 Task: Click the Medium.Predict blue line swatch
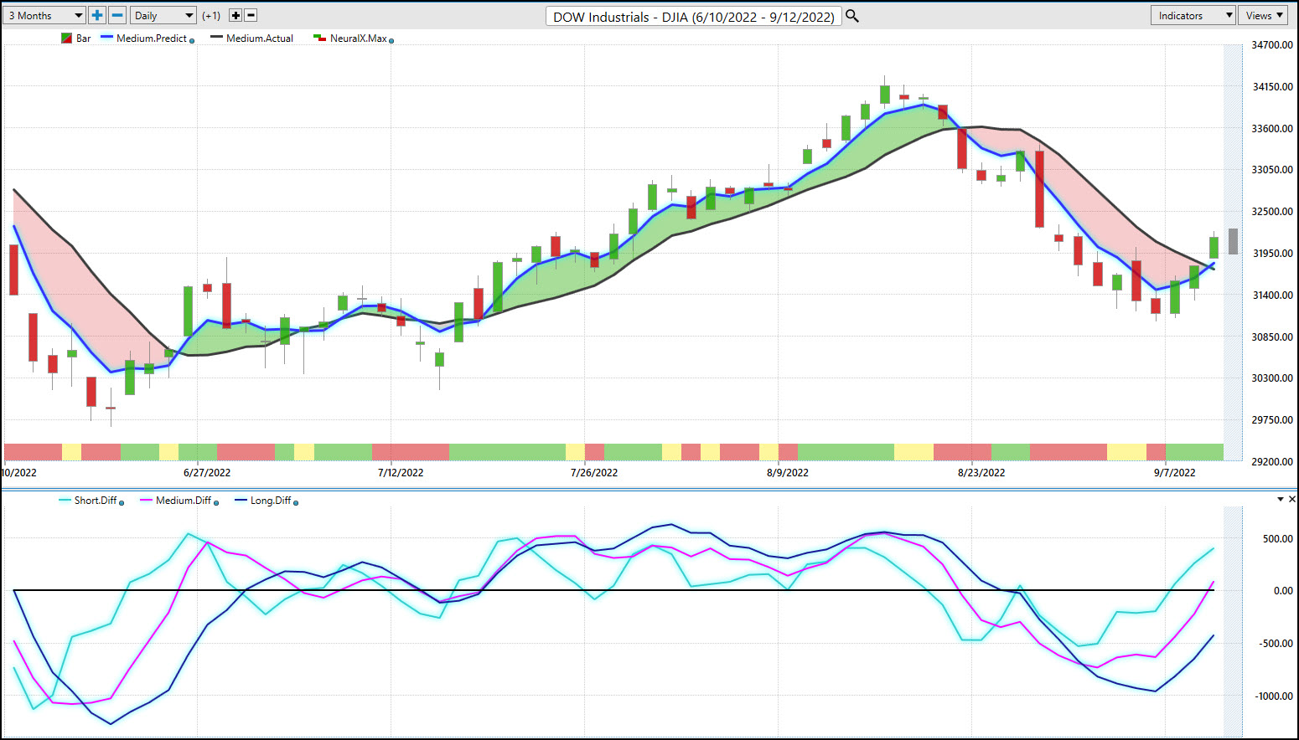coord(106,38)
